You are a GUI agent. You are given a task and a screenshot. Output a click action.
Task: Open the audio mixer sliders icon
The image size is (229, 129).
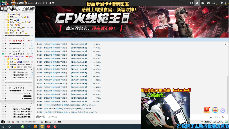click(x=18, y=122)
